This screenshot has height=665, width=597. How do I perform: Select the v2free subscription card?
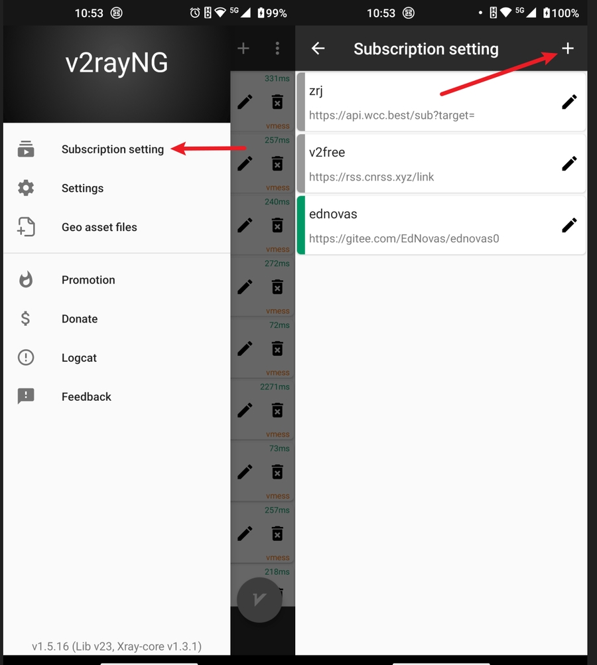[441, 163]
